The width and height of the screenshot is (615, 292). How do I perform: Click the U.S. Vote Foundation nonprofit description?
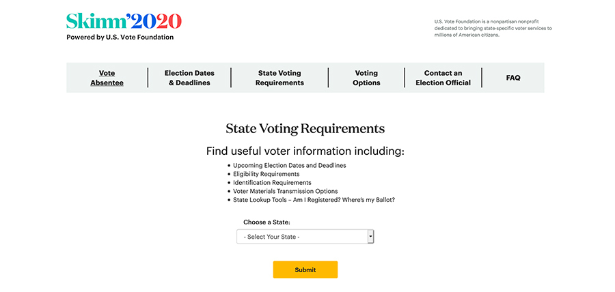(x=493, y=29)
